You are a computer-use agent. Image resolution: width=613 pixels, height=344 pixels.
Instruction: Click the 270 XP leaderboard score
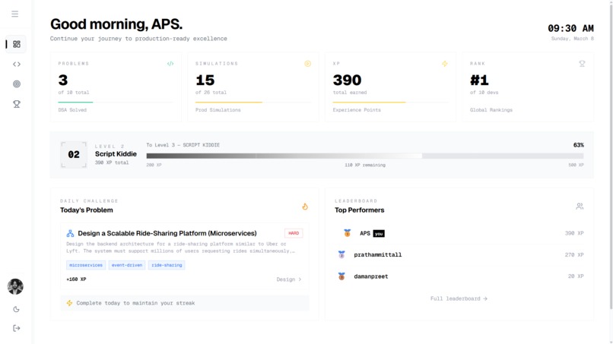[x=574, y=254]
